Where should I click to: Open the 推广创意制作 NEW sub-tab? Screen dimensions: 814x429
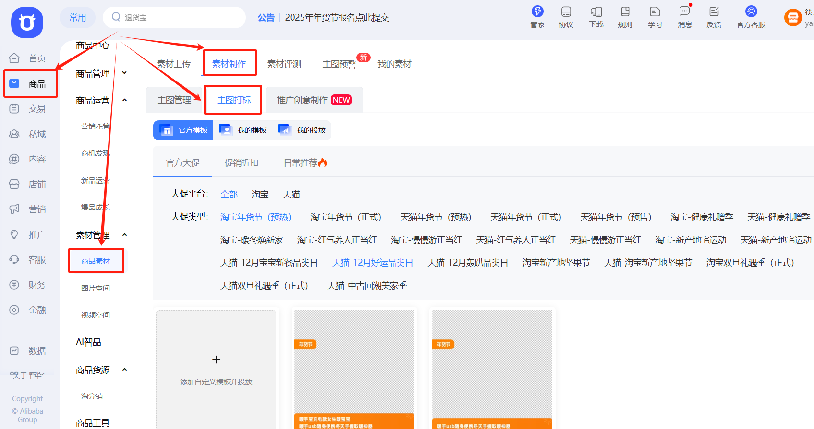click(314, 100)
